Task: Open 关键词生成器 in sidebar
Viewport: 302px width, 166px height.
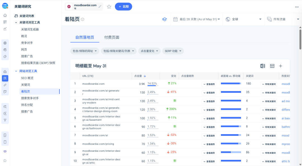Action: click(x=30, y=29)
